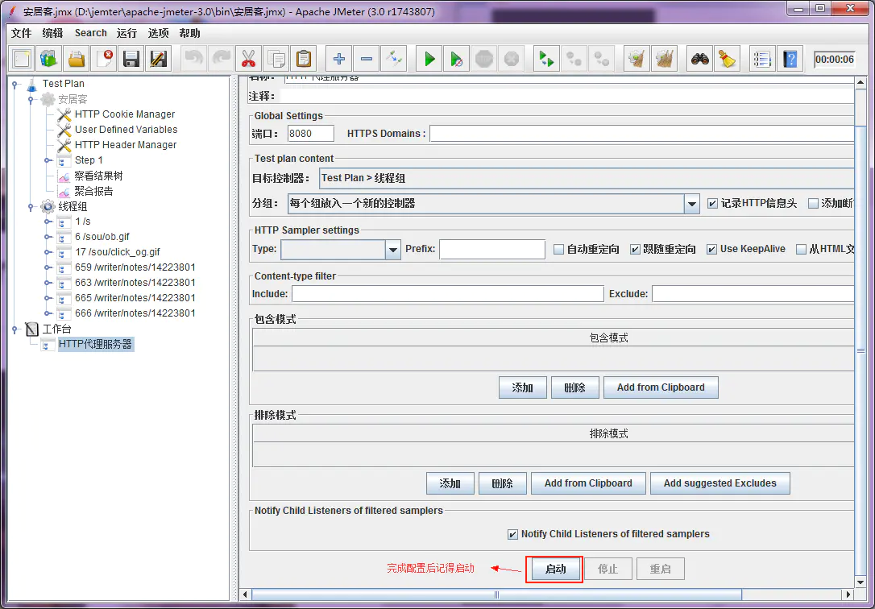Click the Reset search brush icon
This screenshot has width=875, height=609.
(727, 59)
